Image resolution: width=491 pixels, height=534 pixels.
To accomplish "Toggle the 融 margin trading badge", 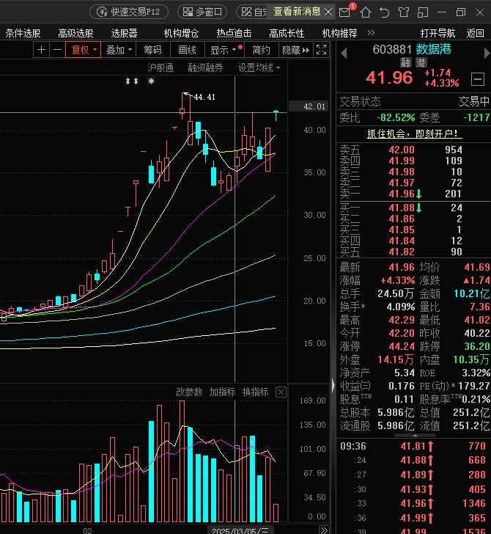I will coord(405,63).
